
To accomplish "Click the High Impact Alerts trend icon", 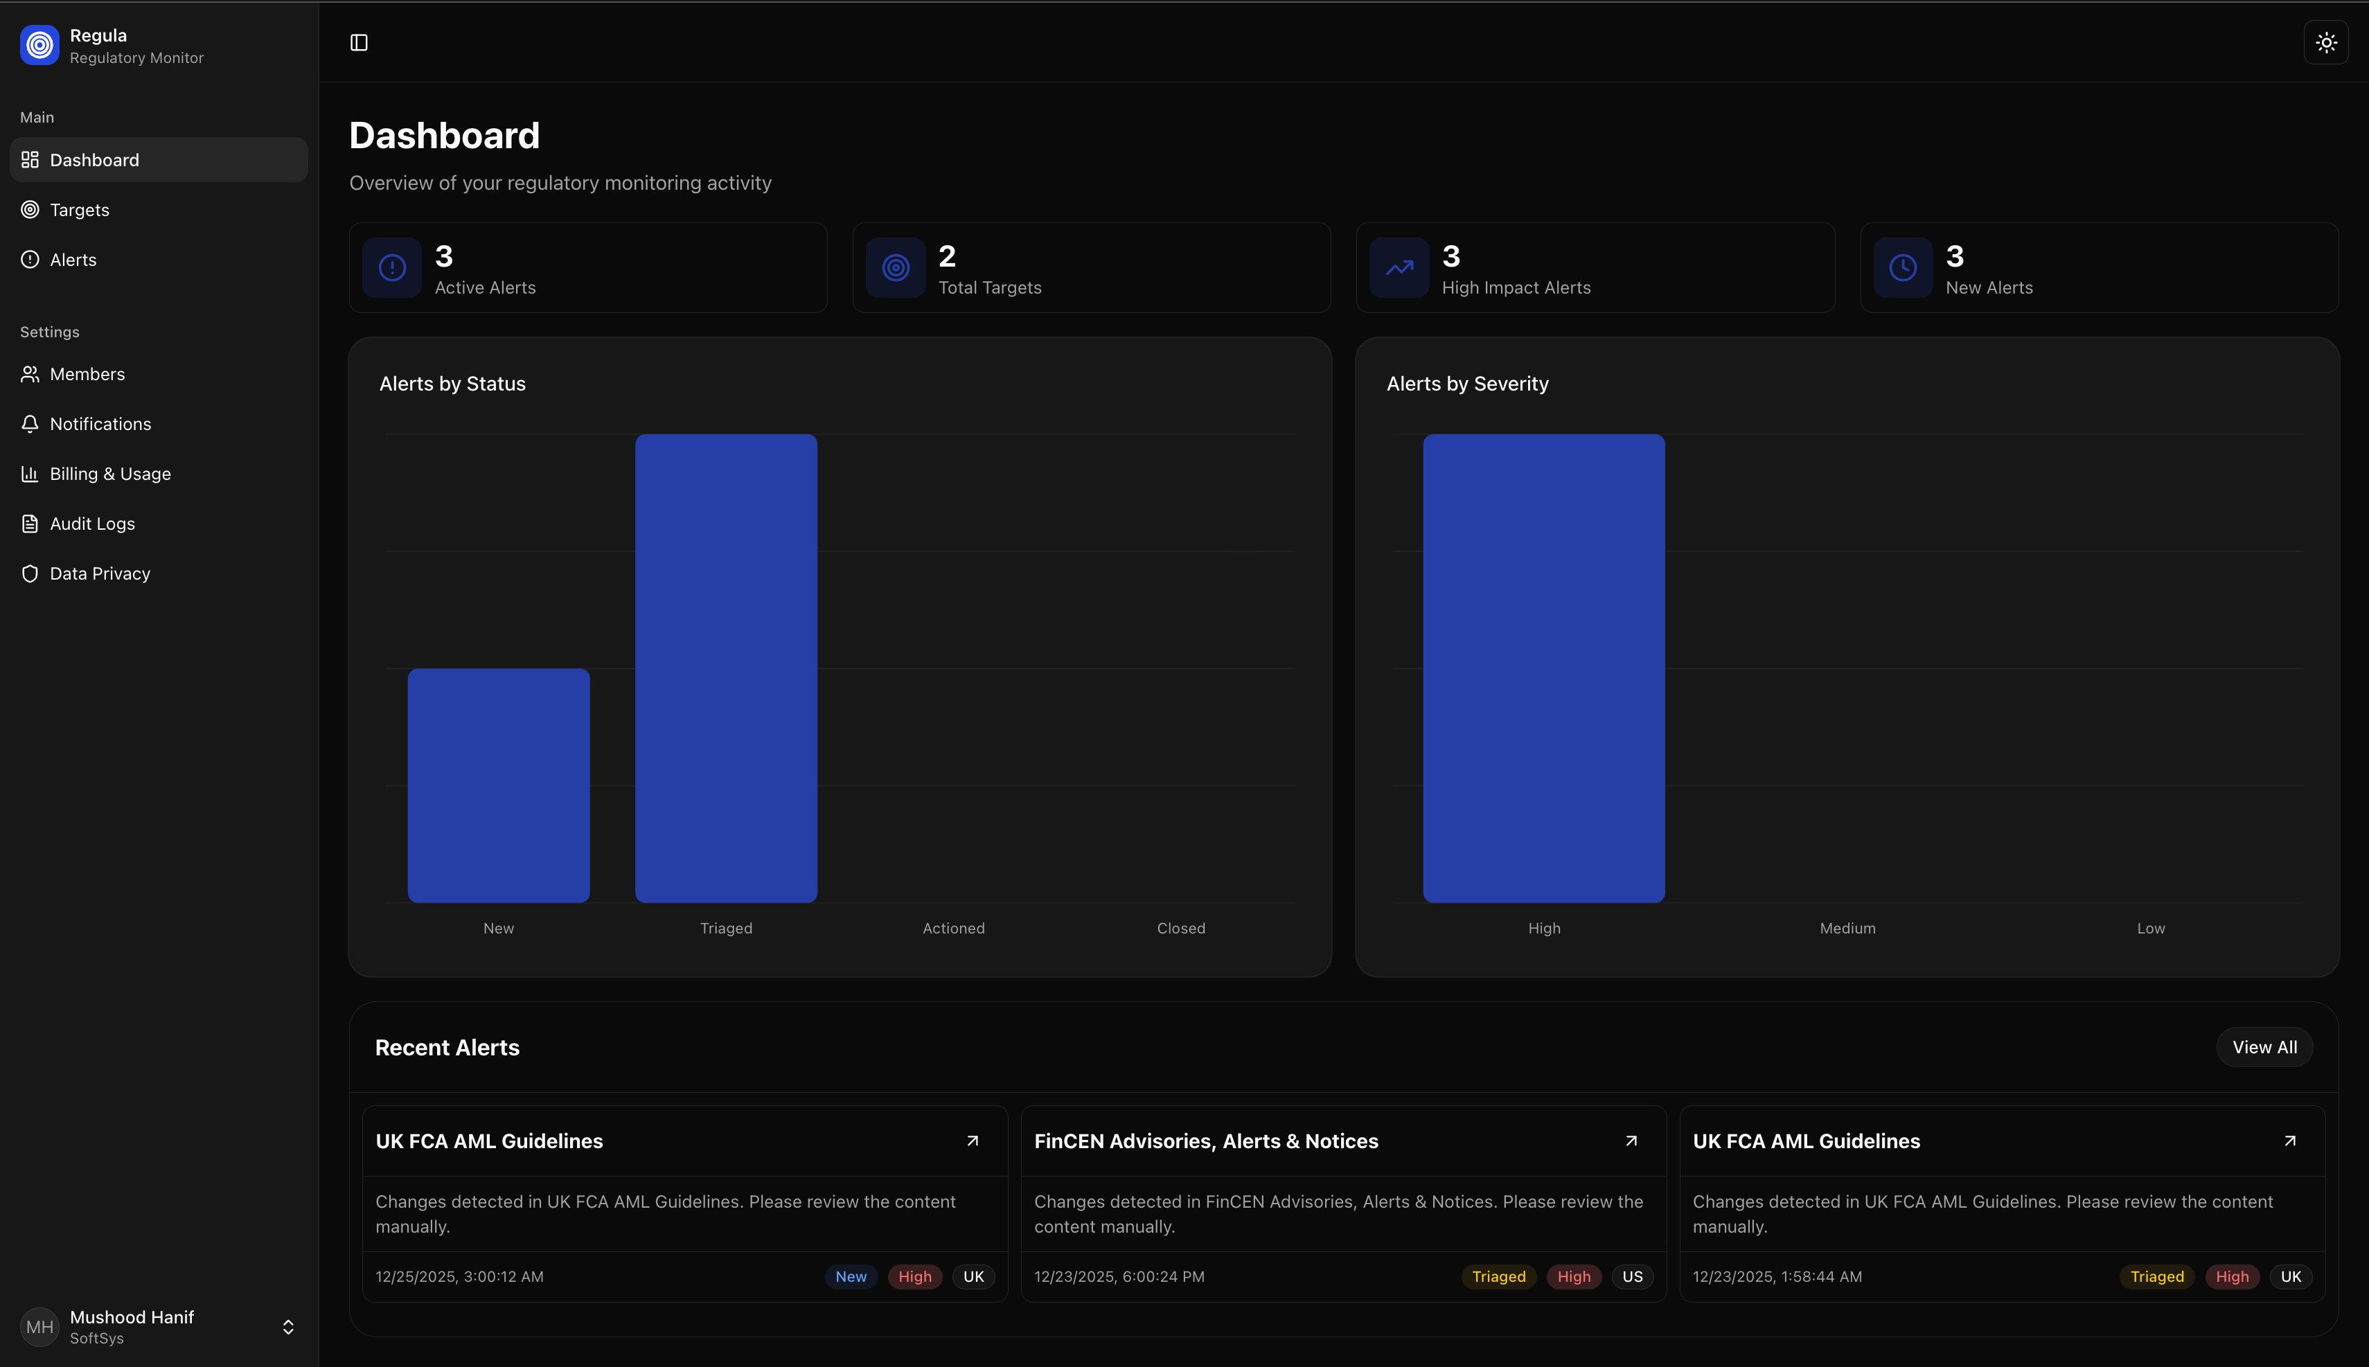I will (1399, 267).
